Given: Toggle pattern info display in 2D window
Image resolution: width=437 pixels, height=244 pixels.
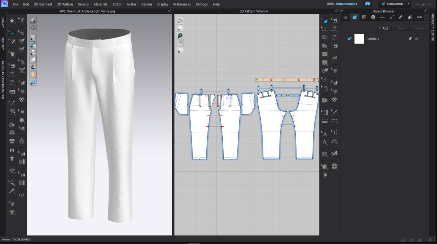Looking at the screenshot, I should pyautogui.click(x=180, y=35).
